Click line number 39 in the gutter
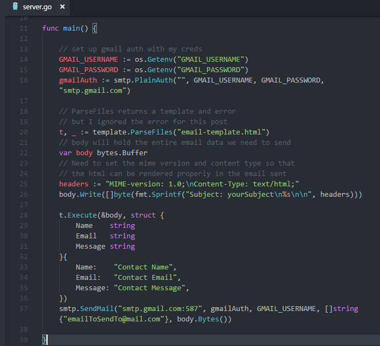Viewport: 380px width, 346px height. coord(23,340)
